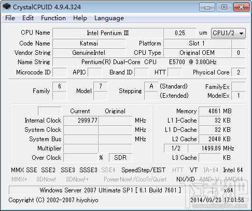Open the Language menu
Screen dimensions: 252x211
coord(109,18)
